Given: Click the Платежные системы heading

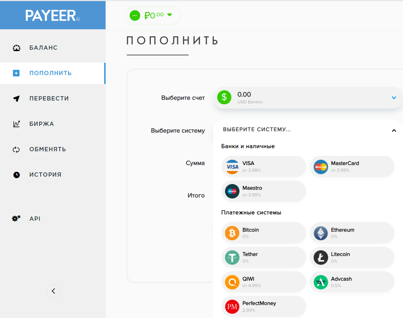Looking at the screenshot, I should pos(251,213).
